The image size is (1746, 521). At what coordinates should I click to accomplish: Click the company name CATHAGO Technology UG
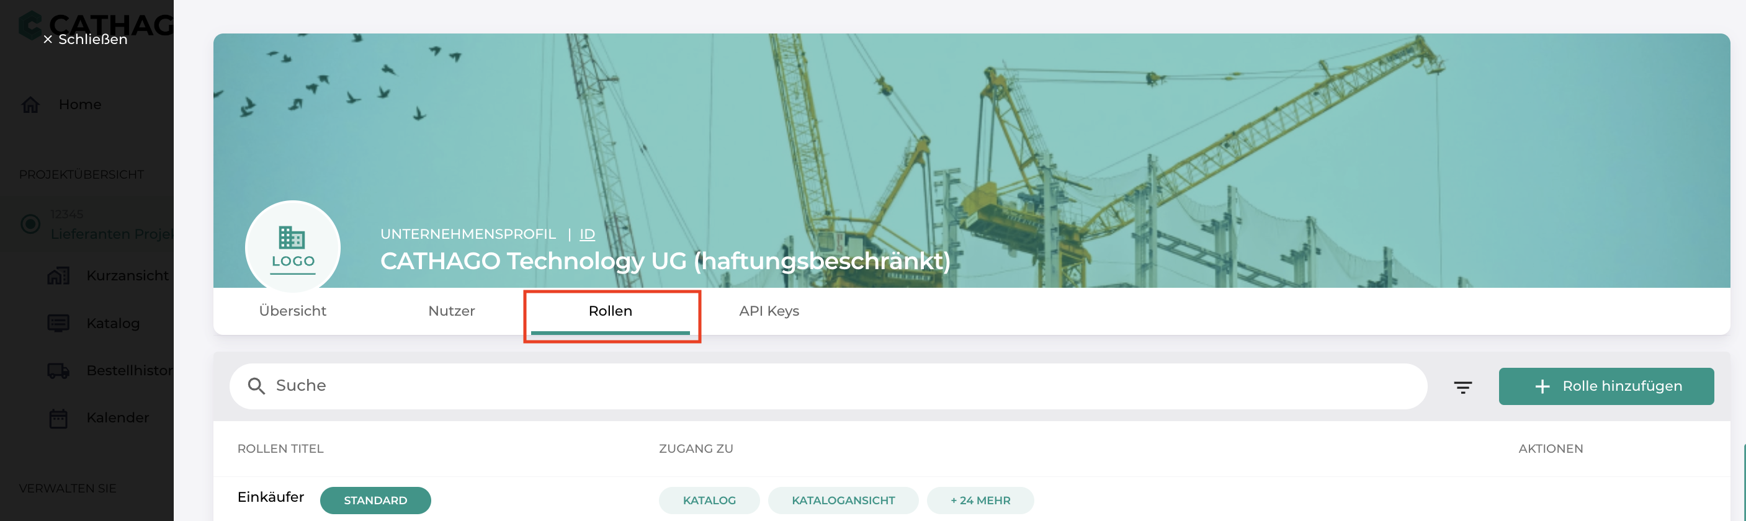(x=665, y=261)
